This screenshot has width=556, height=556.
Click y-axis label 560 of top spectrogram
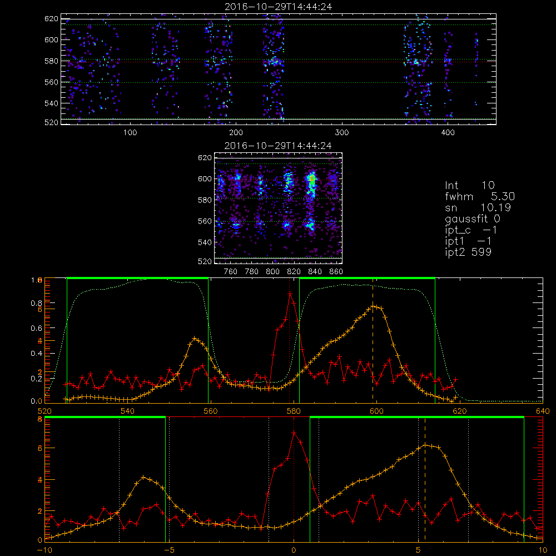coord(51,82)
